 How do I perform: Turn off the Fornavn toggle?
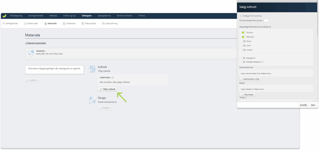[243, 32]
